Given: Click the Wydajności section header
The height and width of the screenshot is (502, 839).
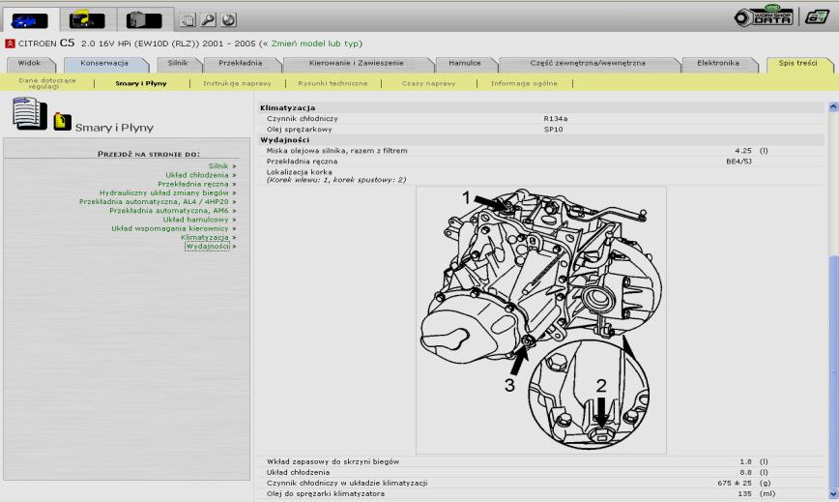Looking at the screenshot, I should [541, 140].
